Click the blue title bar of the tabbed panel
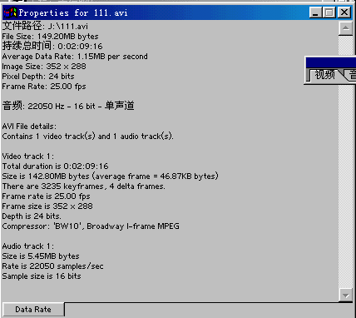This screenshot has width=356, height=318. pyautogui.click(x=331, y=62)
